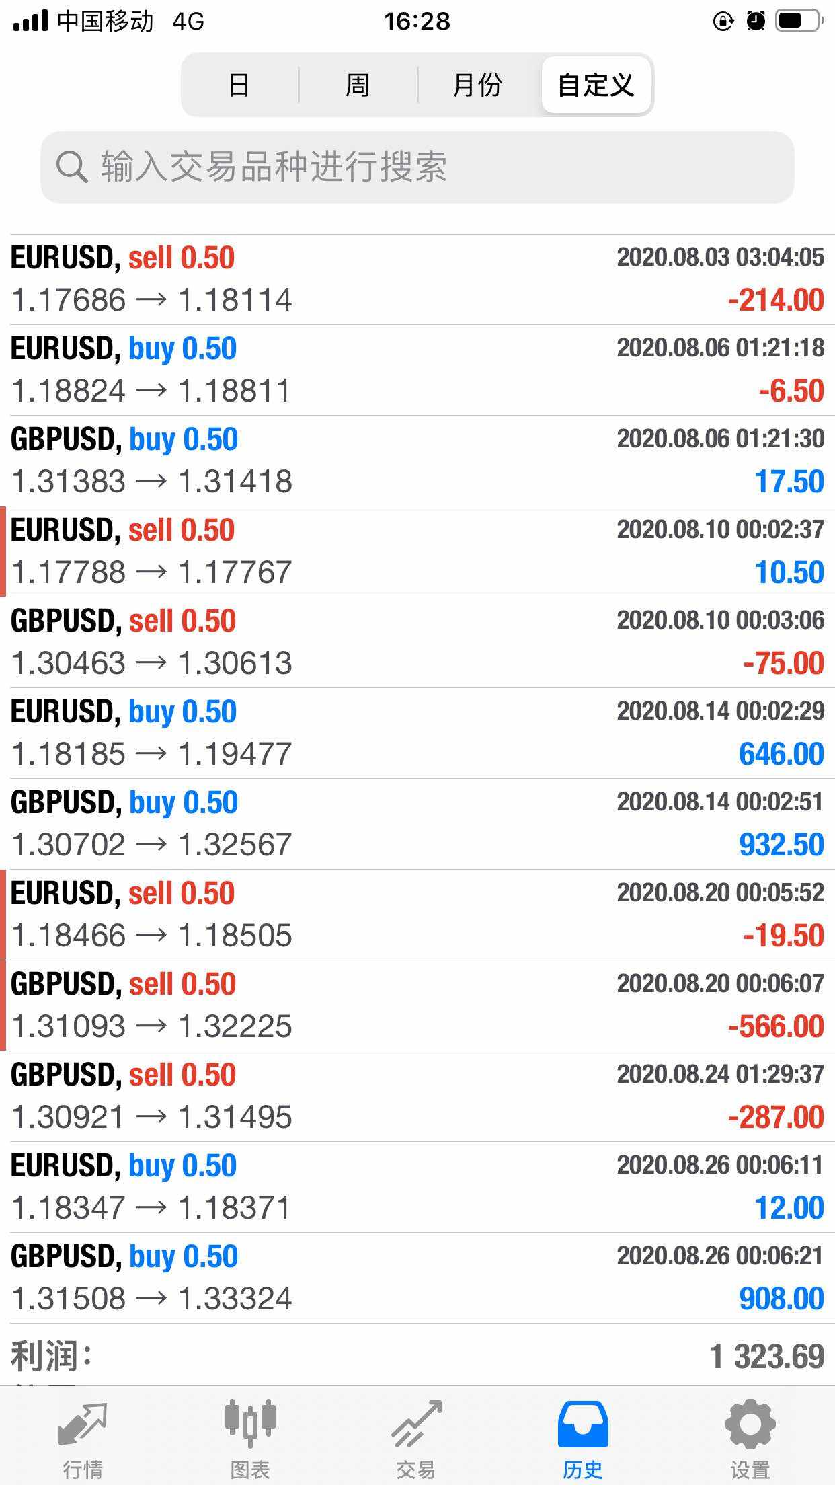The image size is (835, 1485).
Task: Open the GBPUSD buy trade gaining 908.00
Action: point(417,1278)
